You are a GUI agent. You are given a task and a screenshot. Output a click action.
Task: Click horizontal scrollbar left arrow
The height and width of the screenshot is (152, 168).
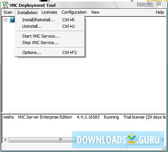(x=5, y=140)
